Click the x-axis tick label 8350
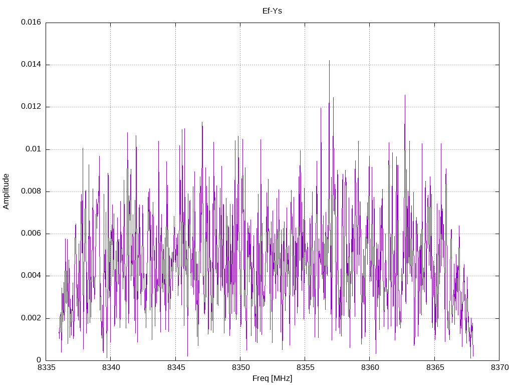The width and height of the screenshot is (513, 385). coord(240,367)
